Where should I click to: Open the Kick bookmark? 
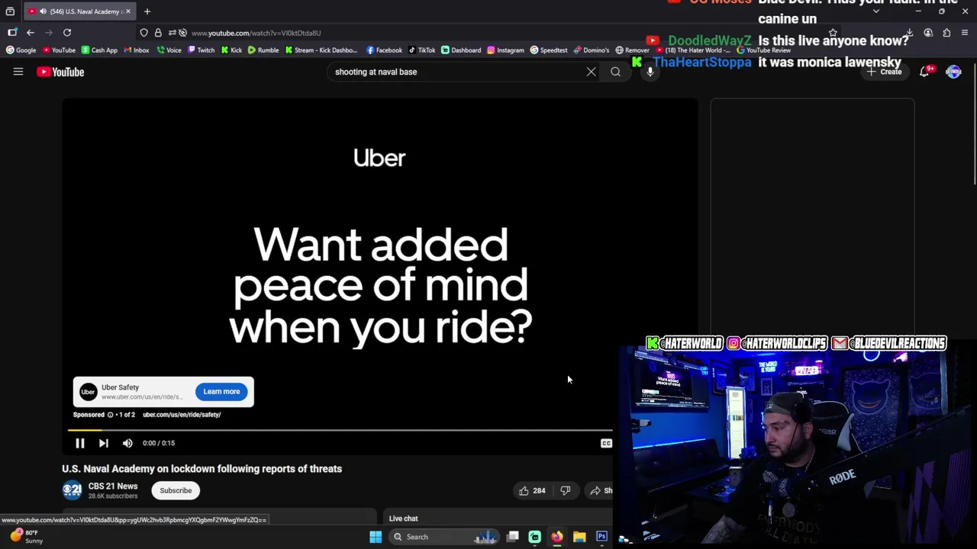231,50
